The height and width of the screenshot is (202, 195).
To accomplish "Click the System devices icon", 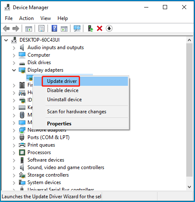I will pyautogui.click(x=22, y=182).
